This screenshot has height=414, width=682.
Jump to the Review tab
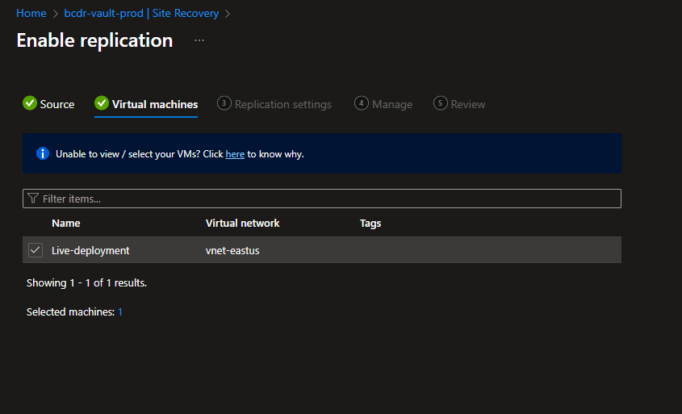point(468,104)
